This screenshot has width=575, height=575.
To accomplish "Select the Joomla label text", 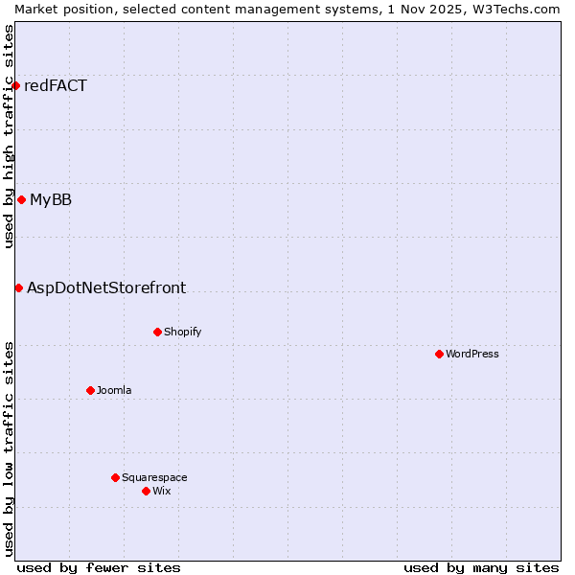I will click(x=114, y=390).
